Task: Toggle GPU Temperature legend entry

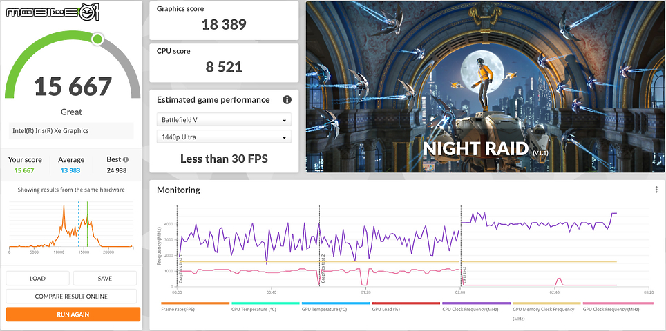Action: 336,307
